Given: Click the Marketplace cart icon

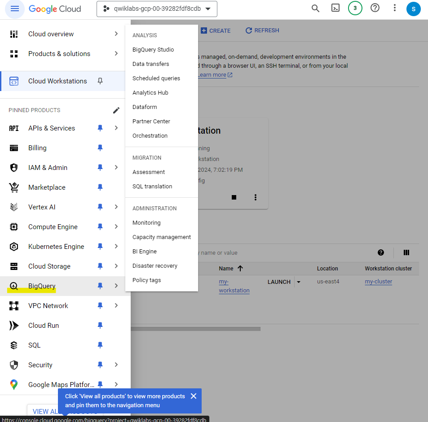Looking at the screenshot, I should (x=14, y=187).
